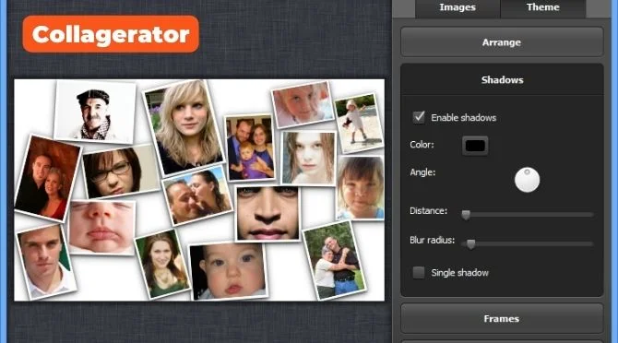The height and width of the screenshot is (343, 618).
Task: Choose the pouting baby lips photo
Action: click(x=102, y=227)
